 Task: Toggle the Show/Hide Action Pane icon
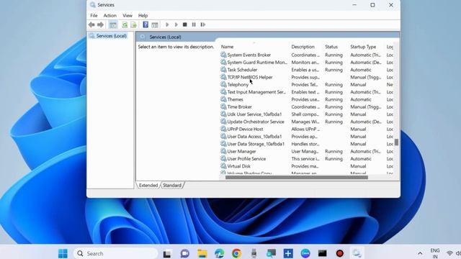[x=155, y=25]
